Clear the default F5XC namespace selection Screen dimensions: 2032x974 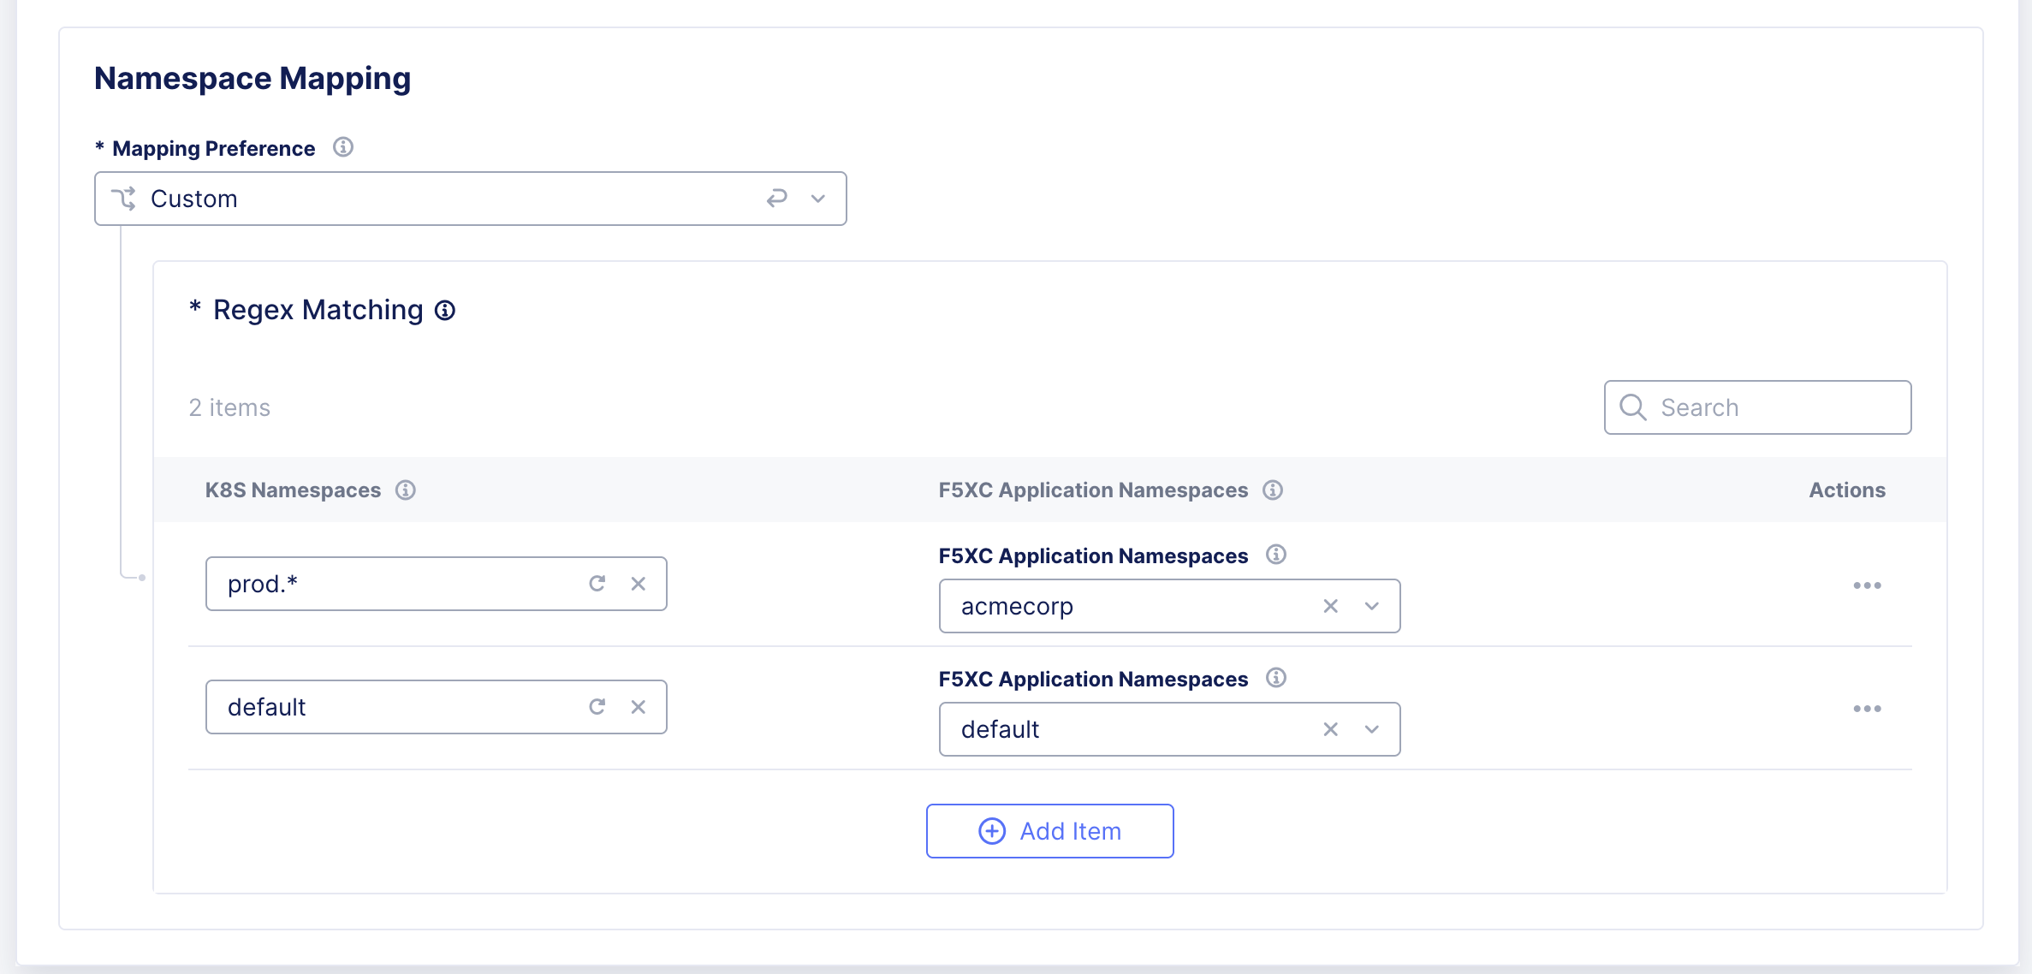(x=1330, y=729)
